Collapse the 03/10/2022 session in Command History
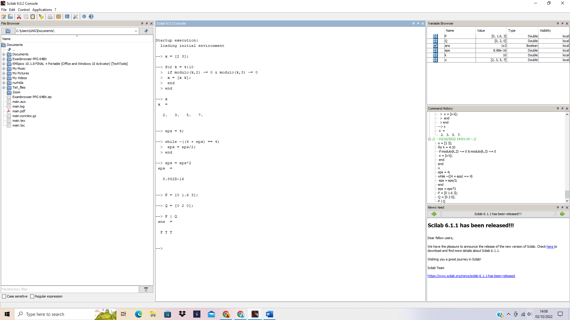The height and width of the screenshot is (320, 570). tap(429, 139)
